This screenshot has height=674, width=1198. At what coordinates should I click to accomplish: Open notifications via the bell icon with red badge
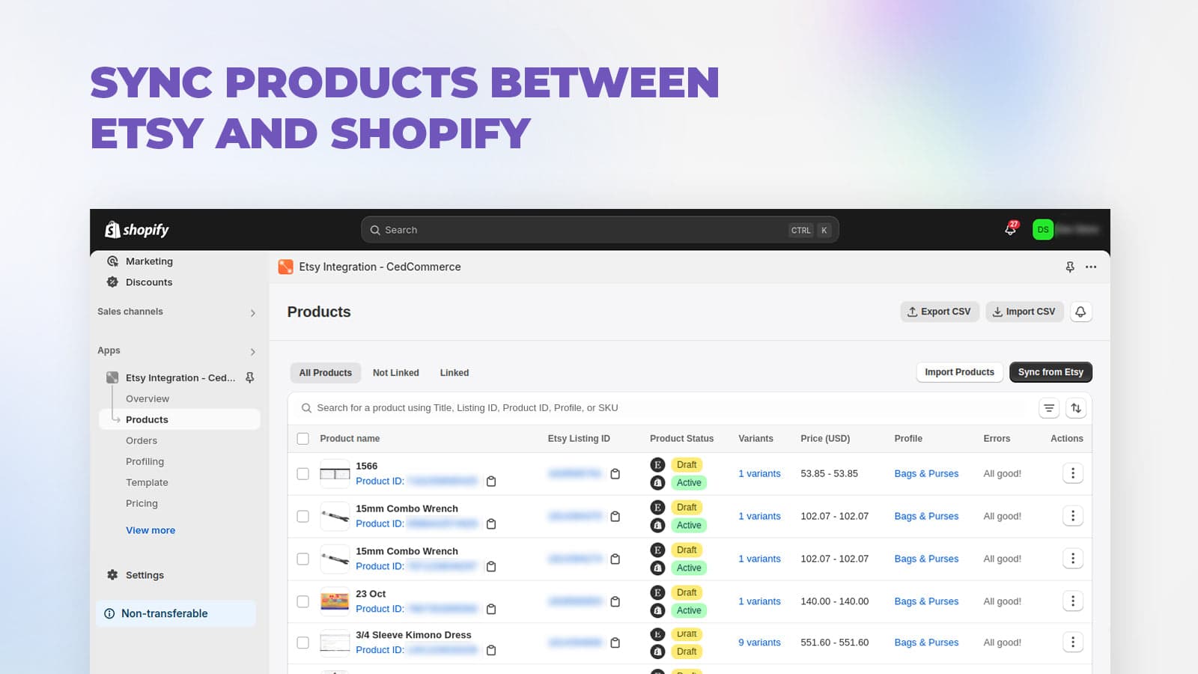pos(1009,230)
